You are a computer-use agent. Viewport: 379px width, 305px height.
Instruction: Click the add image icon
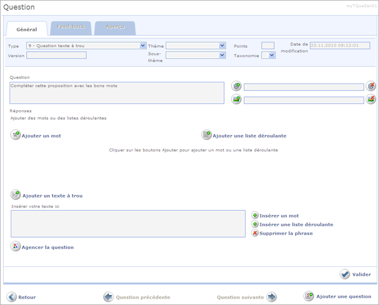236,99
